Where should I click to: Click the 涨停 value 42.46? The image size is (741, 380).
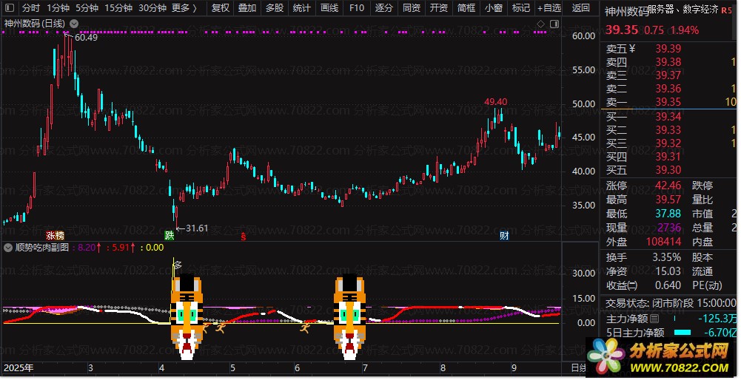pyautogui.click(x=668, y=186)
